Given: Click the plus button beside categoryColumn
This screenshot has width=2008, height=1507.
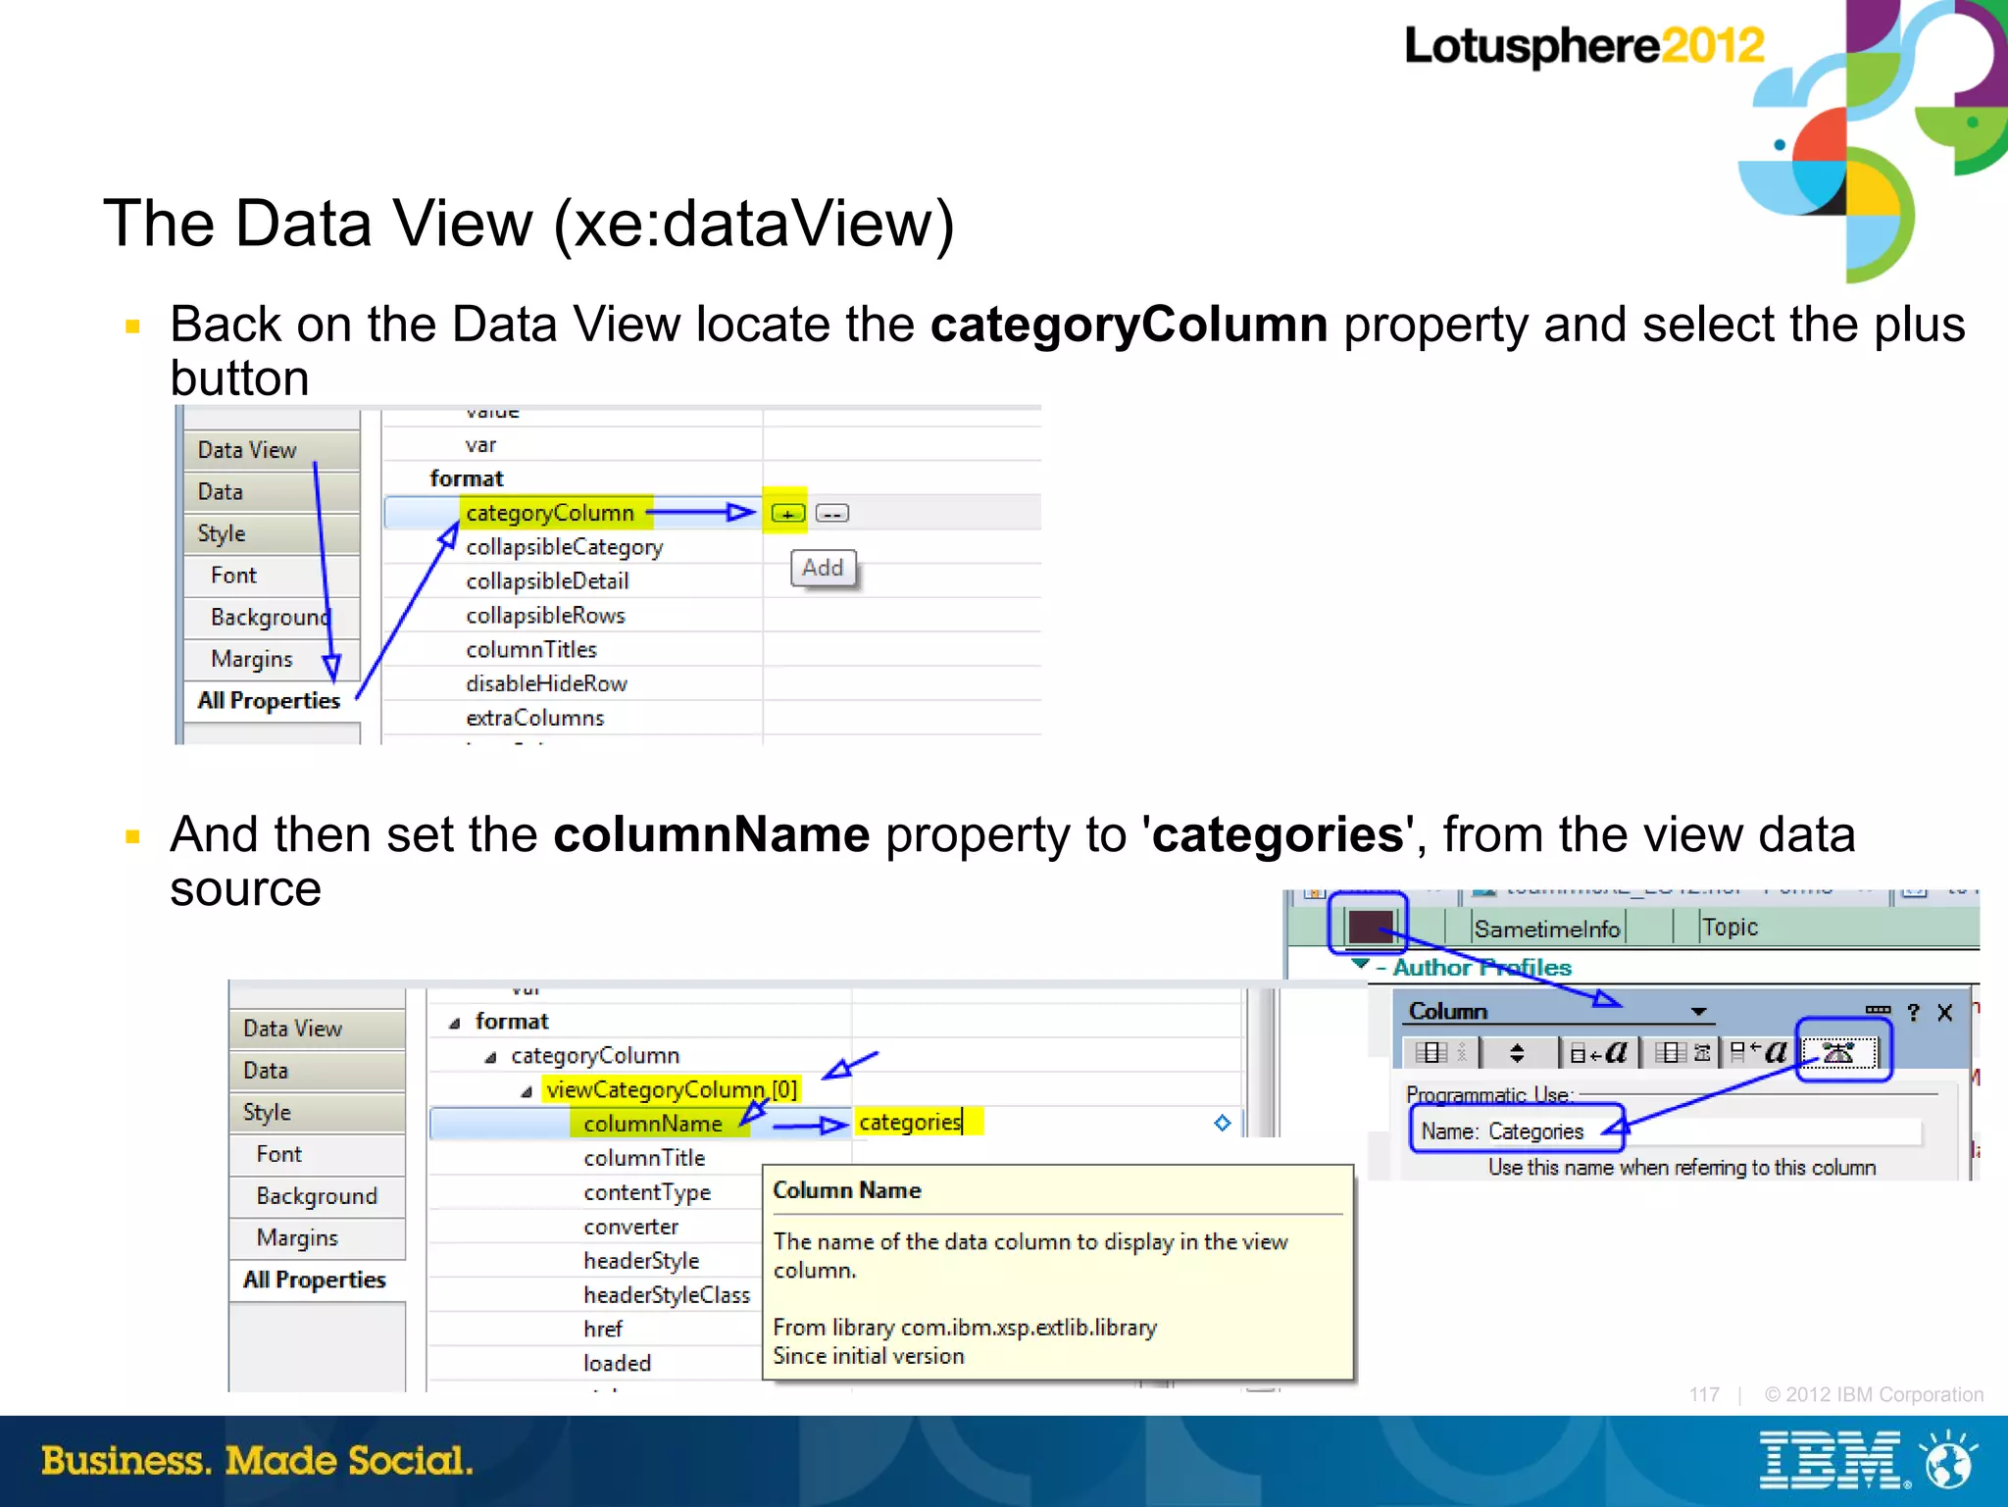Looking at the screenshot, I should tap(787, 513).
